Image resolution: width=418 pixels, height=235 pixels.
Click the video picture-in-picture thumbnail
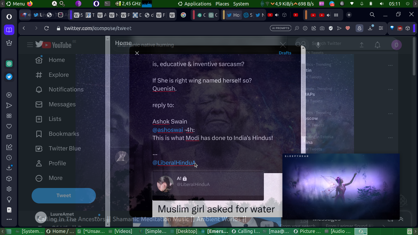tap(341, 186)
